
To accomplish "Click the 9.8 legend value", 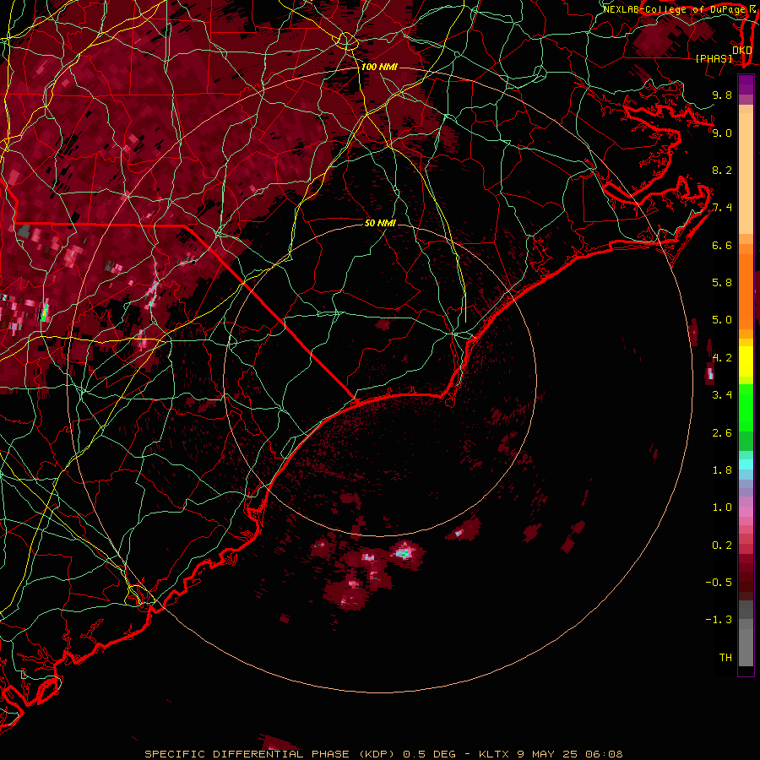I will (x=722, y=95).
